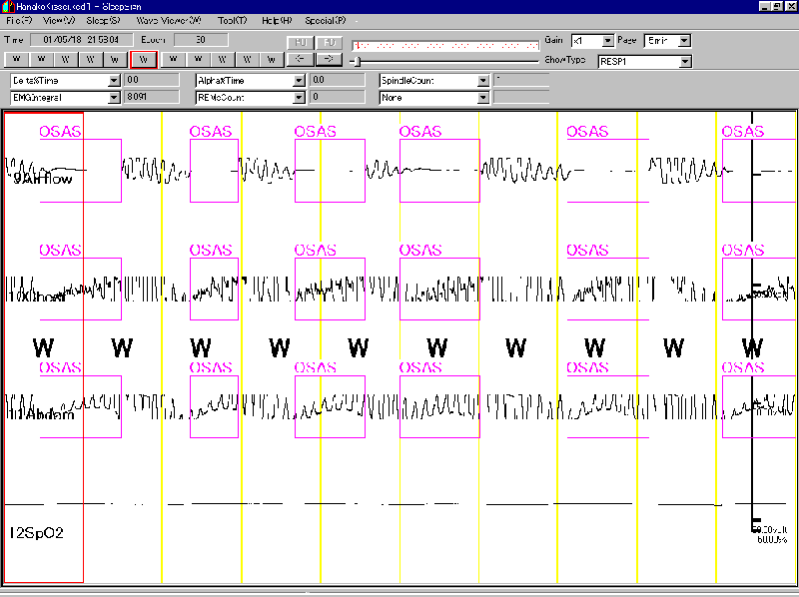Click the 11Abdom channel label
This screenshot has width=799, height=597.
coord(40,413)
